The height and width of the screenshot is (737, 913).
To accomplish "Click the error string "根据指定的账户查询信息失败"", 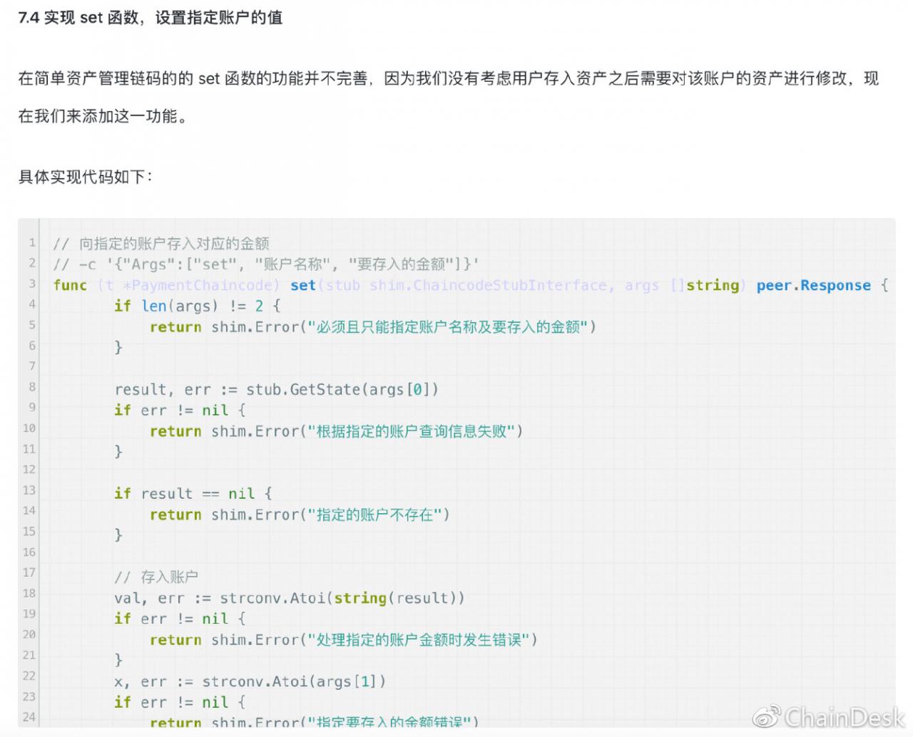I will [x=415, y=431].
